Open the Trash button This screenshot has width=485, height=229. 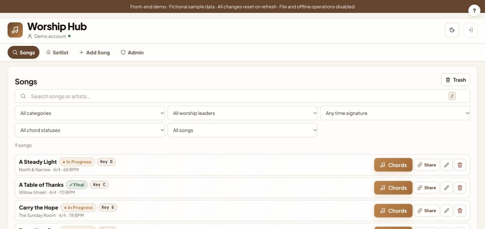point(455,80)
